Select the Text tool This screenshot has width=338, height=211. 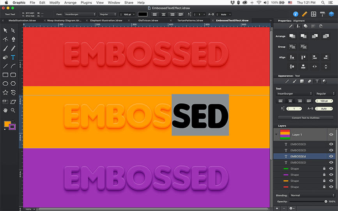(x=13, y=57)
